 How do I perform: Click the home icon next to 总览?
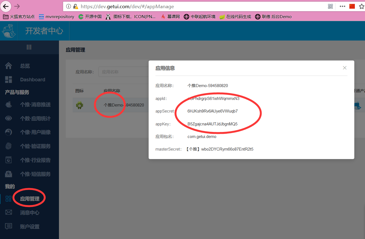click(9, 66)
